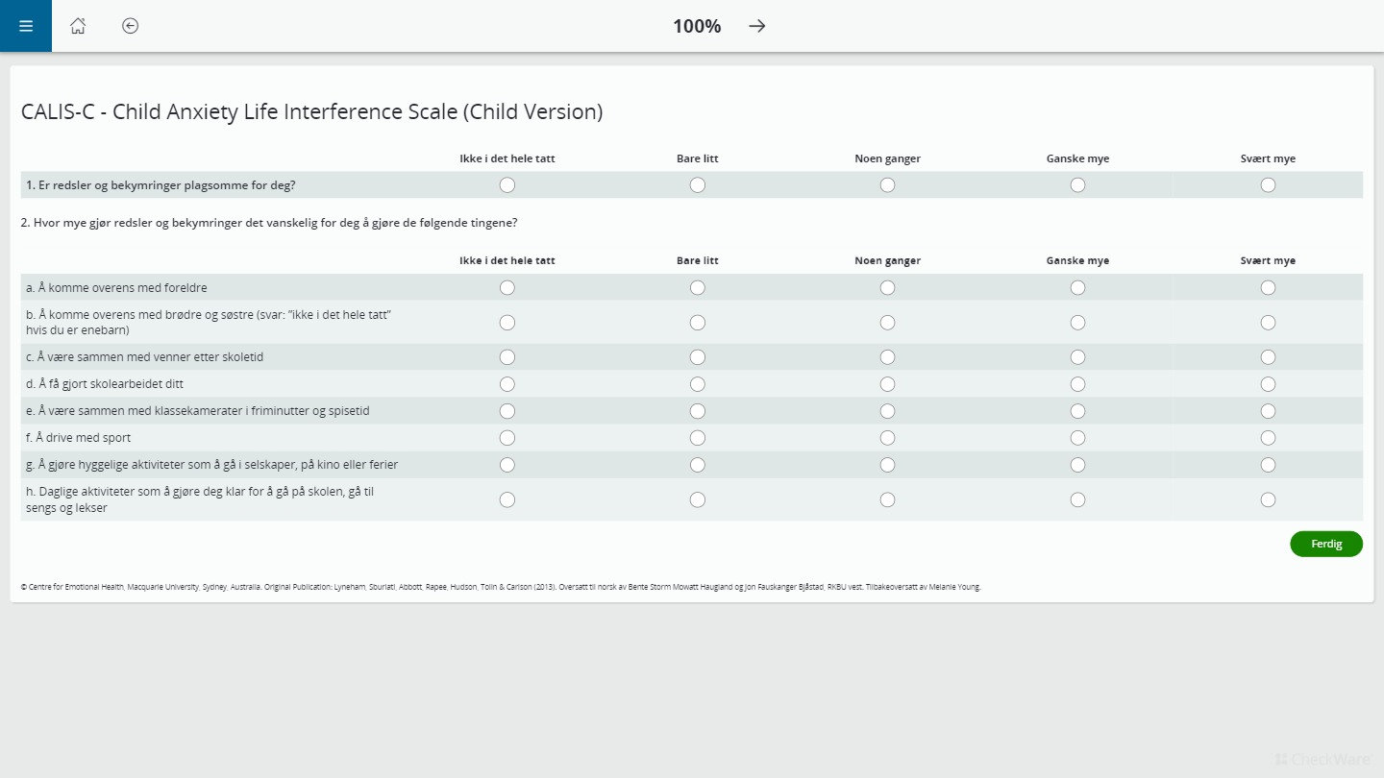Select 'Noen ganger' for the hyggelige aktiviteter question
Image resolution: width=1384 pixels, height=778 pixels.
[886, 464]
